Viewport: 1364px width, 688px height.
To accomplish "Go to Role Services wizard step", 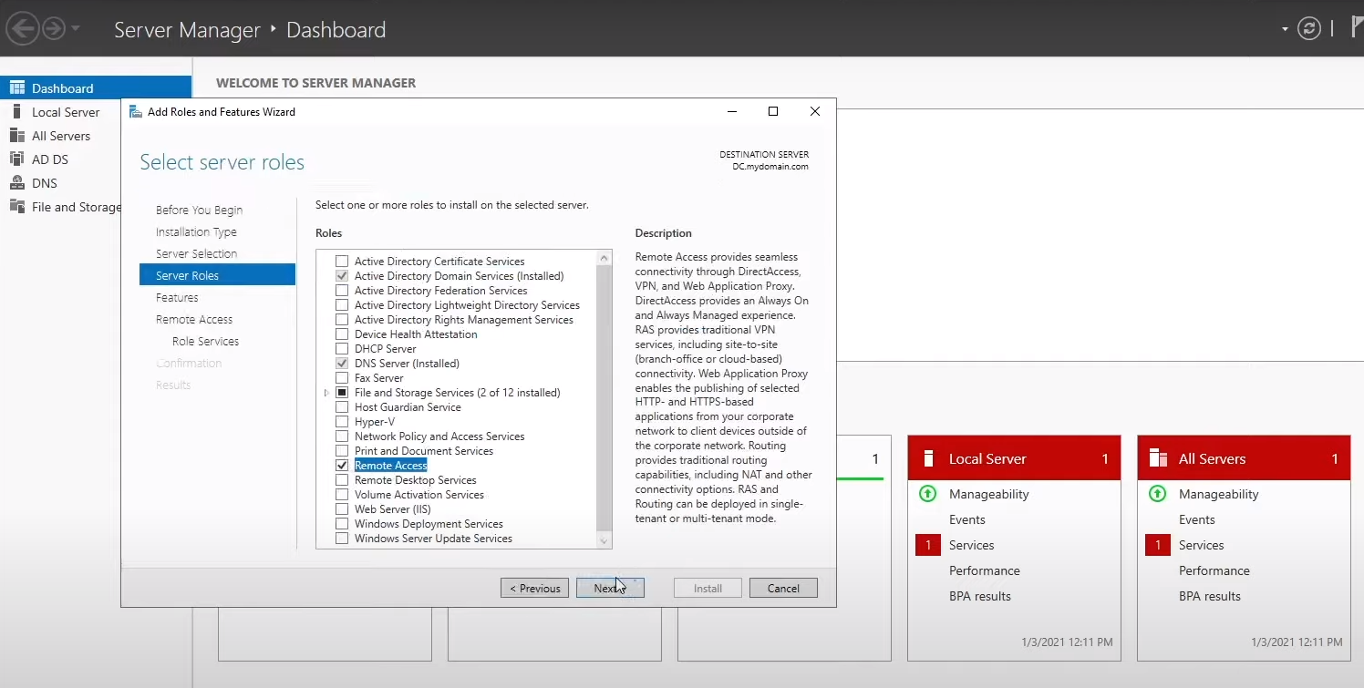I will [x=205, y=342].
